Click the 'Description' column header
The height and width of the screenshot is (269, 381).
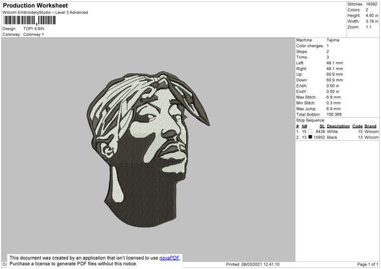click(338, 126)
